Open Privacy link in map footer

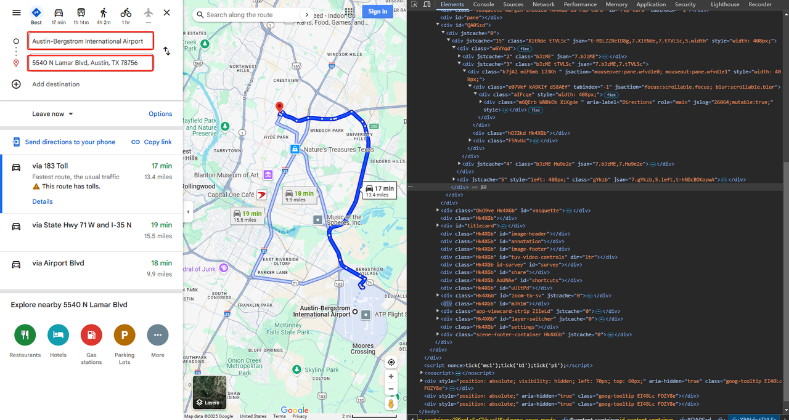tap(300, 416)
